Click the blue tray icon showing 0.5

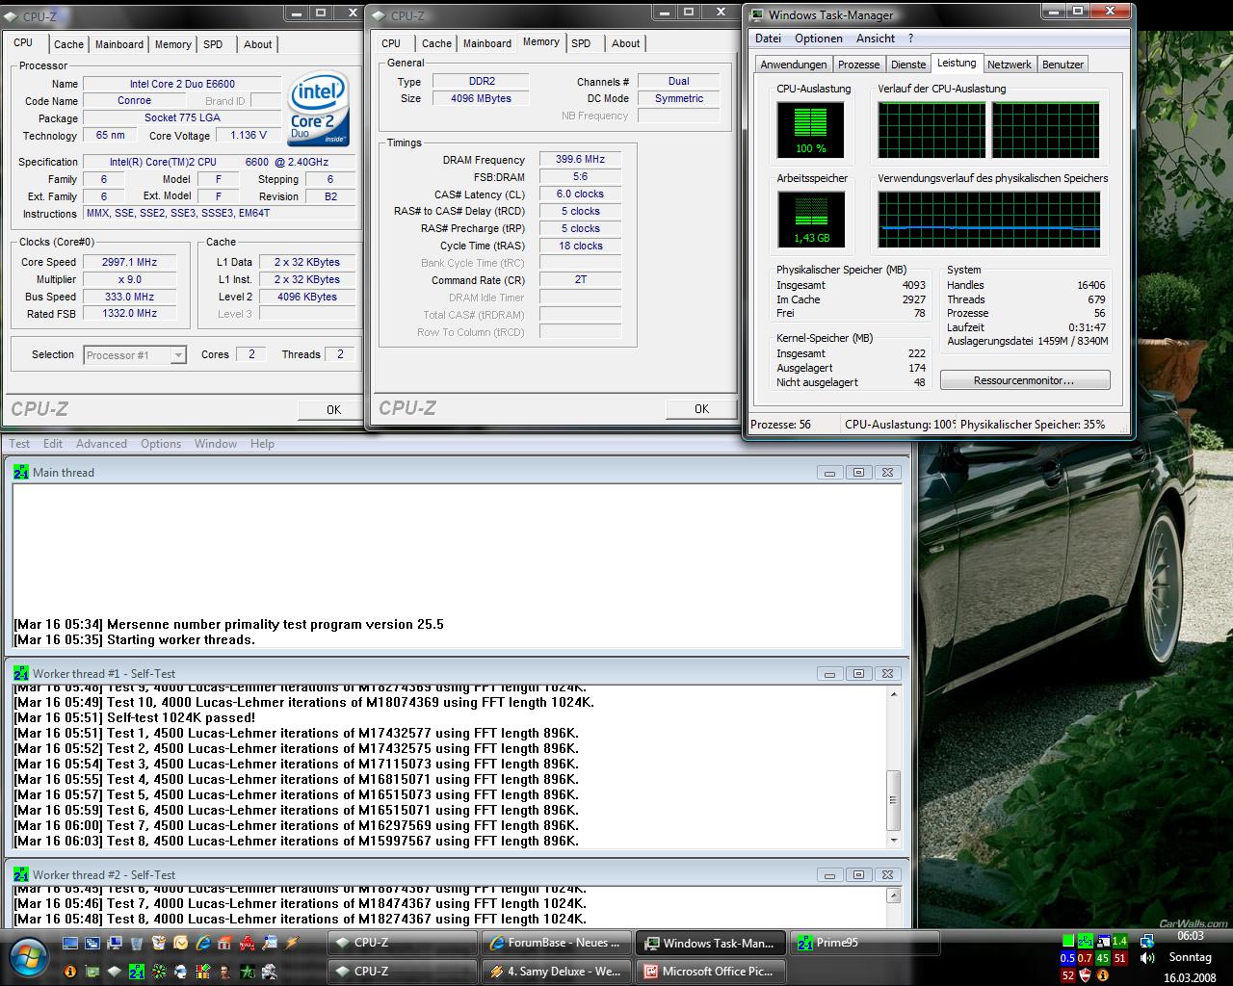click(x=1068, y=958)
